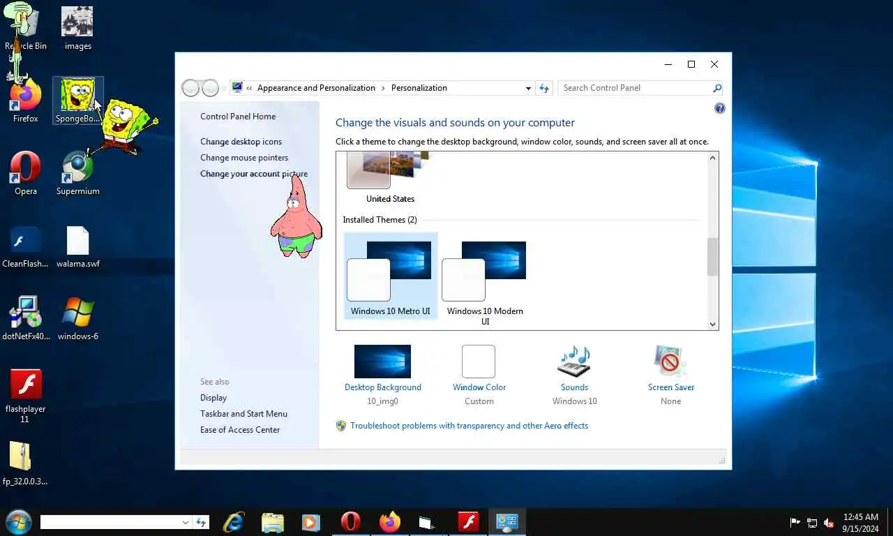Image resolution: width=893 pixels, height=536 pixels.
Task: Open the recent pages dropdown arrow
Action: 224,88
